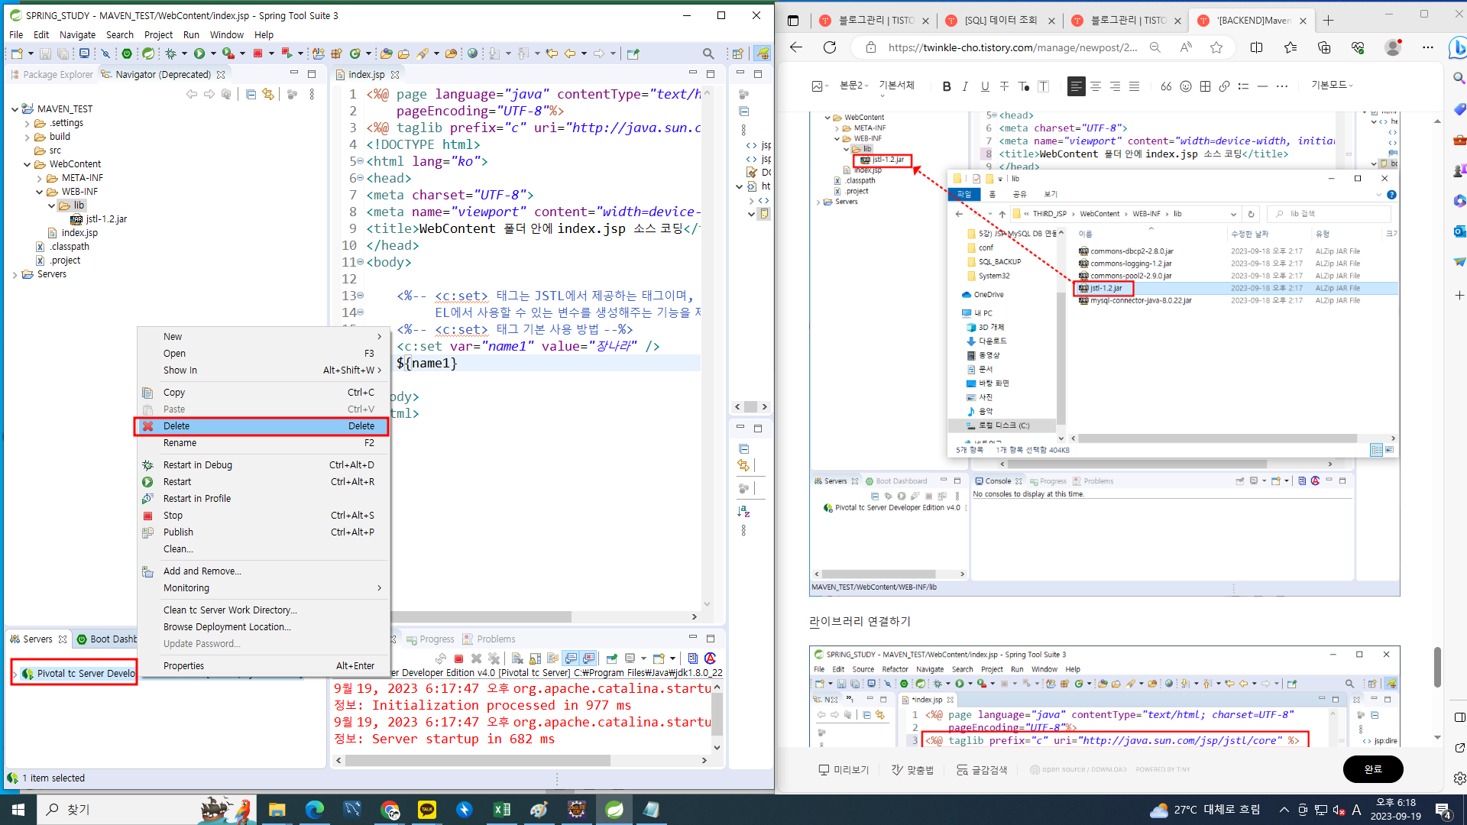
Task: Click the 완료 publish button
Action: [1372, 769]
